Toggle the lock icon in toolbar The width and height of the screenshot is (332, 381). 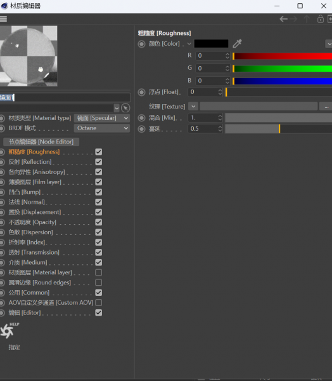321,18
